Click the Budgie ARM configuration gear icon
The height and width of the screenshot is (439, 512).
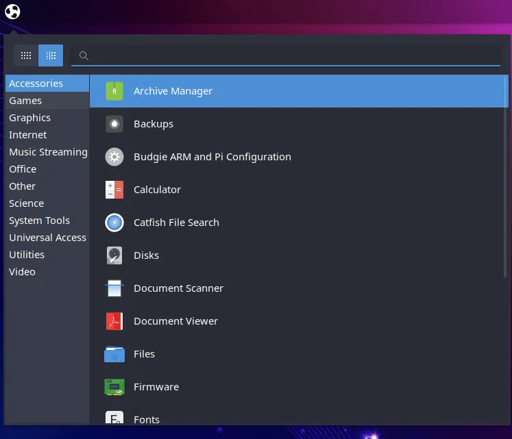[114, 157]
